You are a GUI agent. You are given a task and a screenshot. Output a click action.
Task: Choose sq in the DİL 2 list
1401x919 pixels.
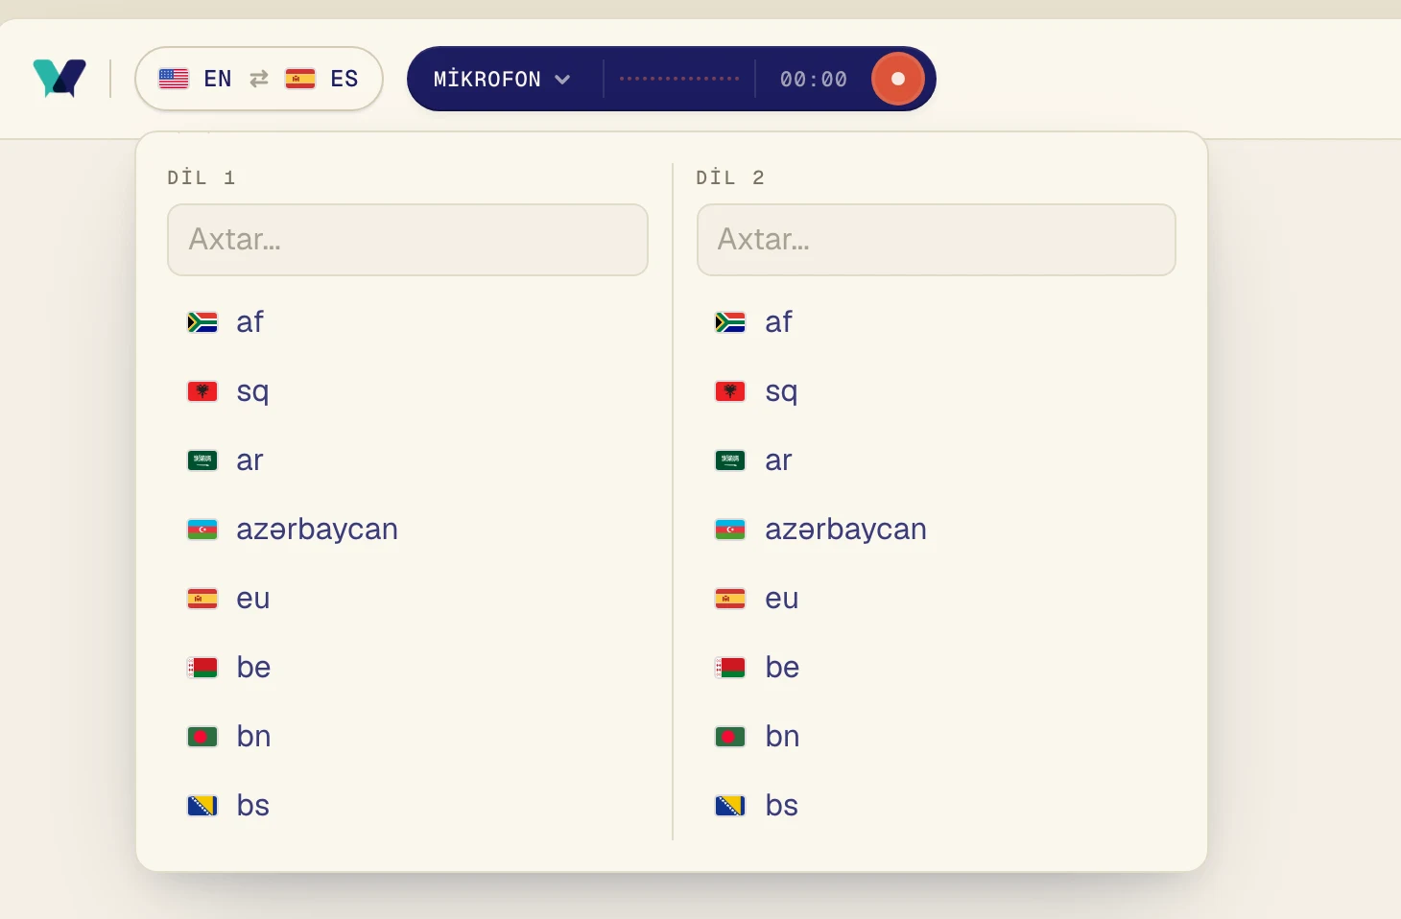(937, 391)
